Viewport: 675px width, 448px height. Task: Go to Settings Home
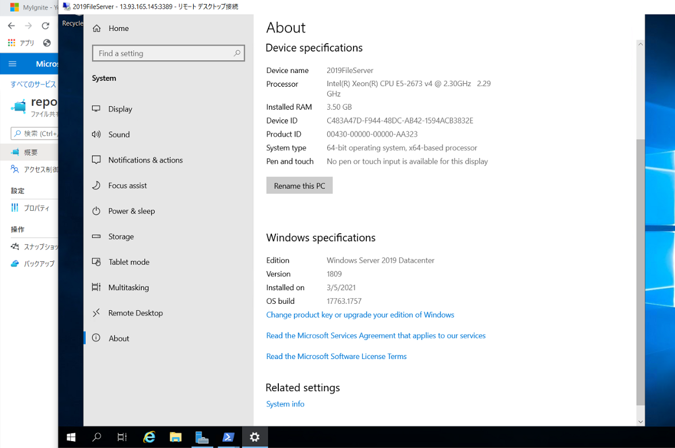coord(118,28)
